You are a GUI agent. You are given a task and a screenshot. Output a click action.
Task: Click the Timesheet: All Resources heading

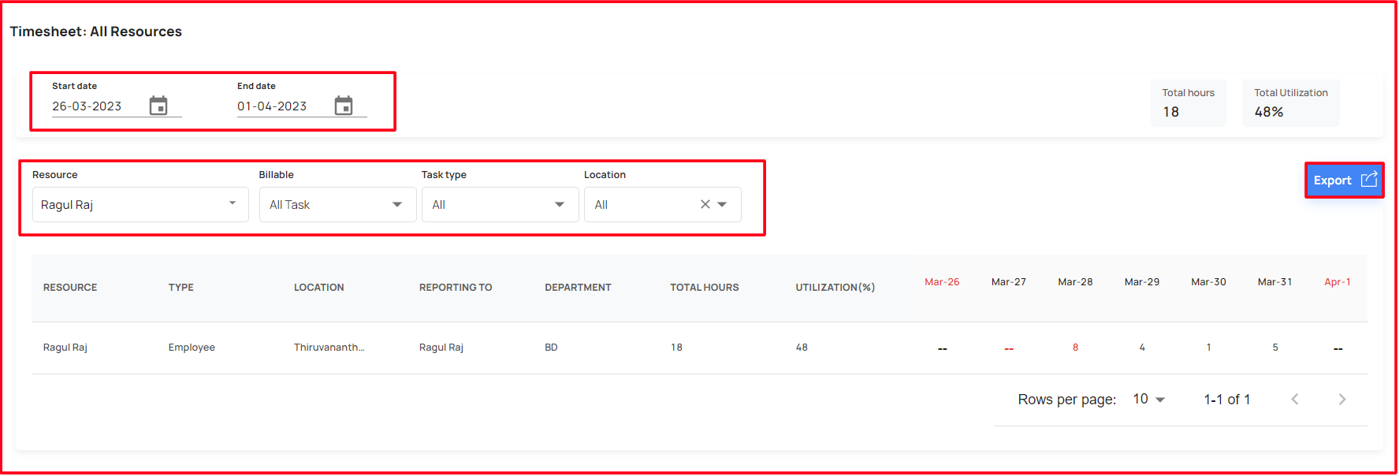(x=96, y=32)
